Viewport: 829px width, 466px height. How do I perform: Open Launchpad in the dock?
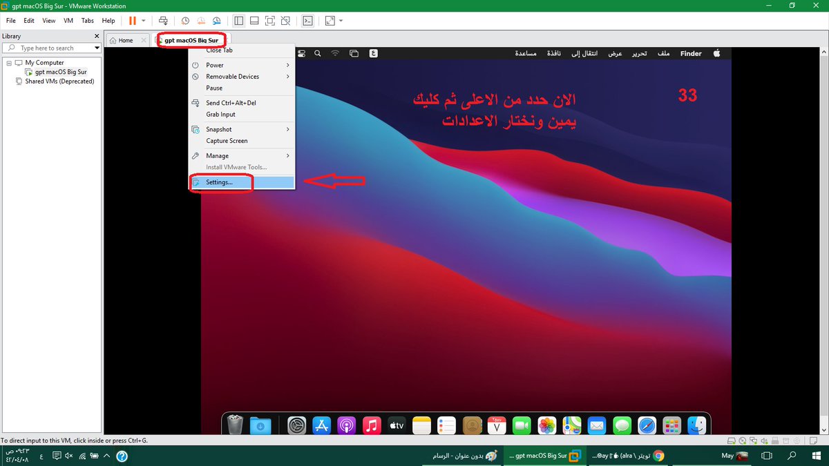[672, 425]
